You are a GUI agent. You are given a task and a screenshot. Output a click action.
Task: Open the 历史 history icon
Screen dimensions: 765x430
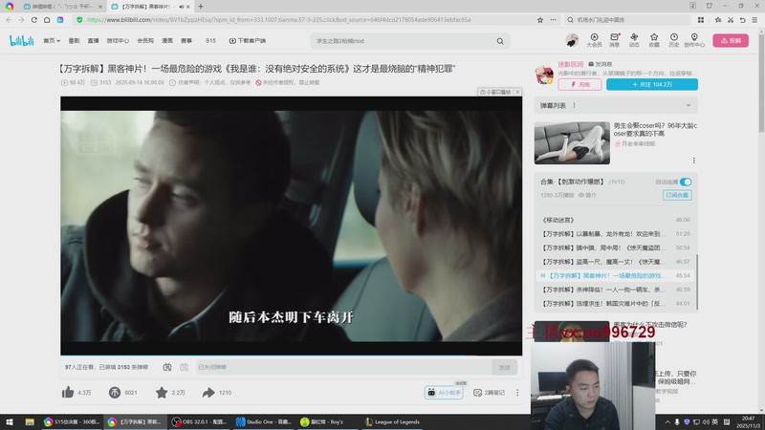coord(674,40)
